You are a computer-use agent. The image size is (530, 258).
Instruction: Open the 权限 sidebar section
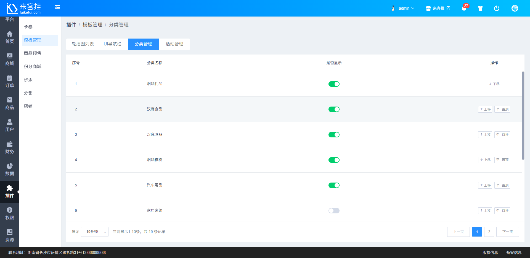(10, 214)
